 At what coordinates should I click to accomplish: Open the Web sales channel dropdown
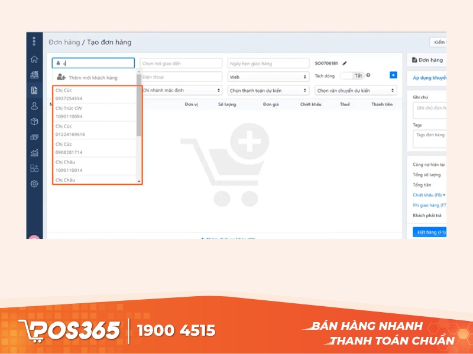268,77
